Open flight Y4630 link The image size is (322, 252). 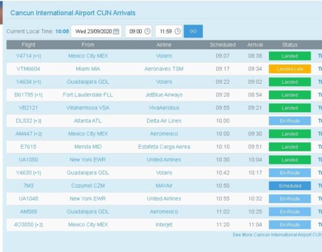pyautogui.click(x=28, y=173)
